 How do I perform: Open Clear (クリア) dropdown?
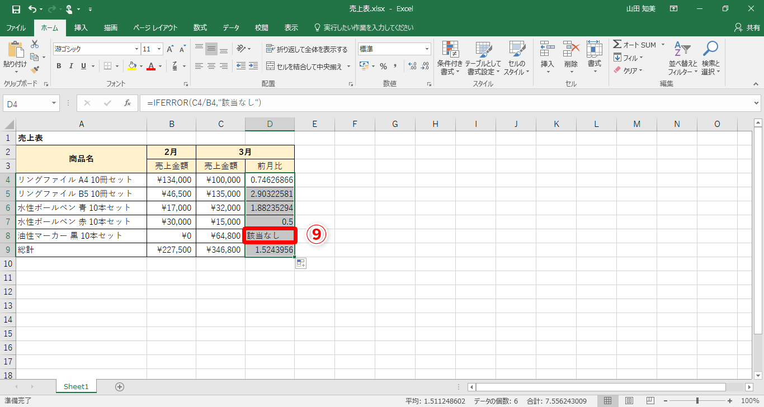coord(629,70)
